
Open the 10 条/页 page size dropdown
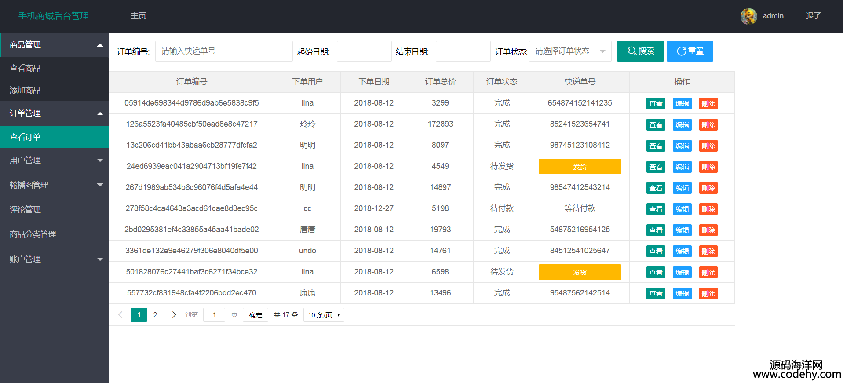tap(324, 315)
